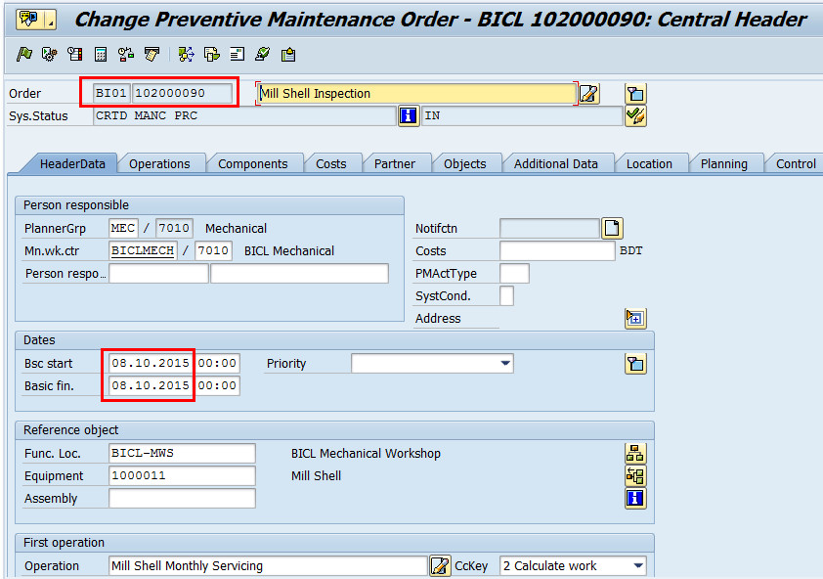Screen dimensions: 823x579
Task: Open the equipment structure list icon
Action: (634, 475)
